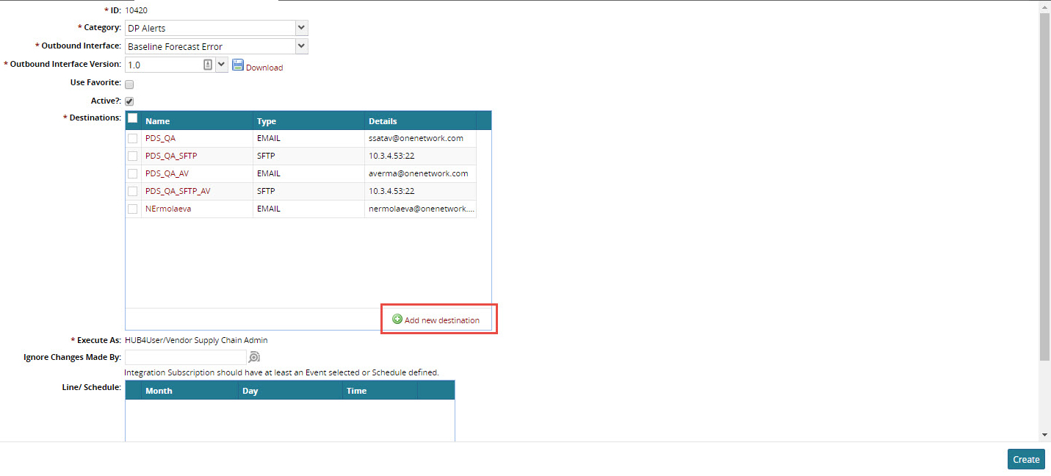This screenshot has width=1051, height=476.
Task: Click the ID value 10420
Action: 136,10
